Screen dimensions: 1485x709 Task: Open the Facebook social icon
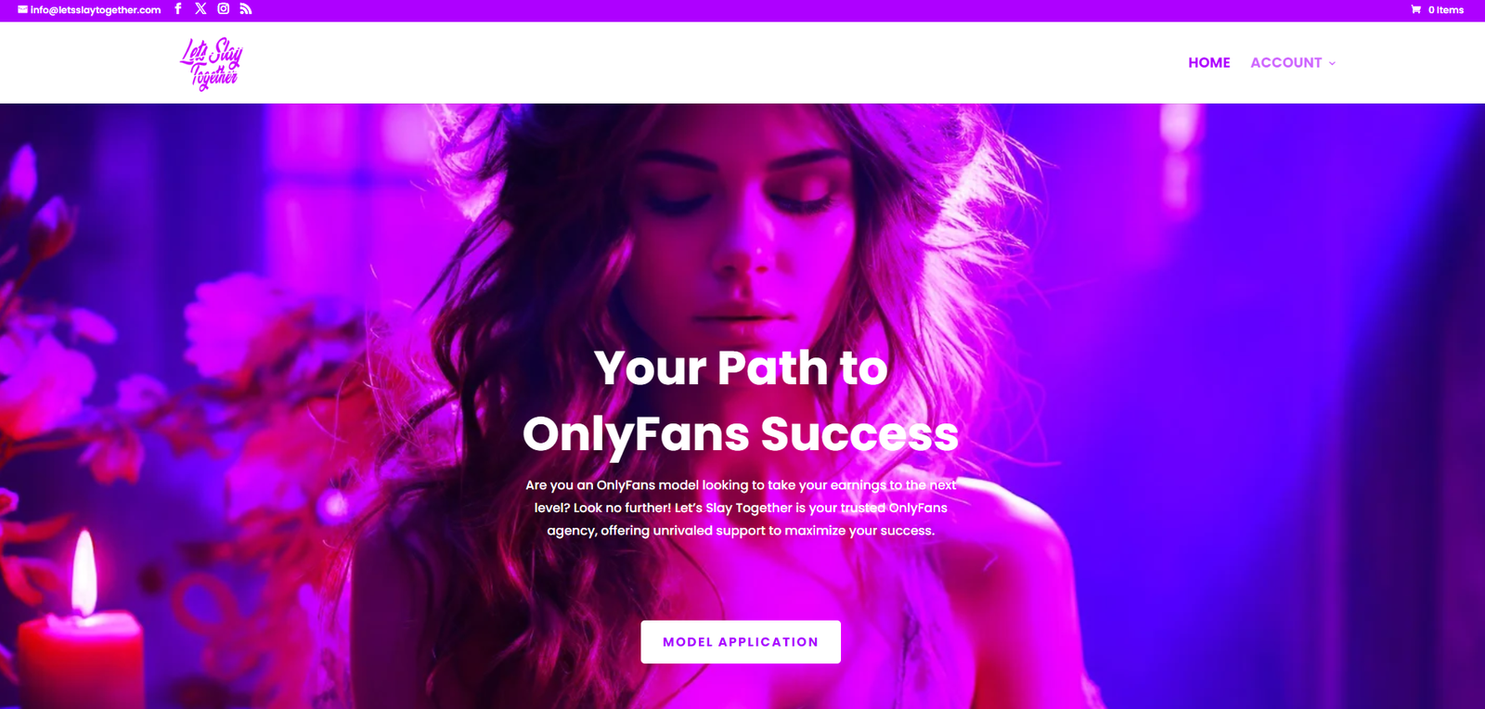pyautogui.click(x=178, y=8)
